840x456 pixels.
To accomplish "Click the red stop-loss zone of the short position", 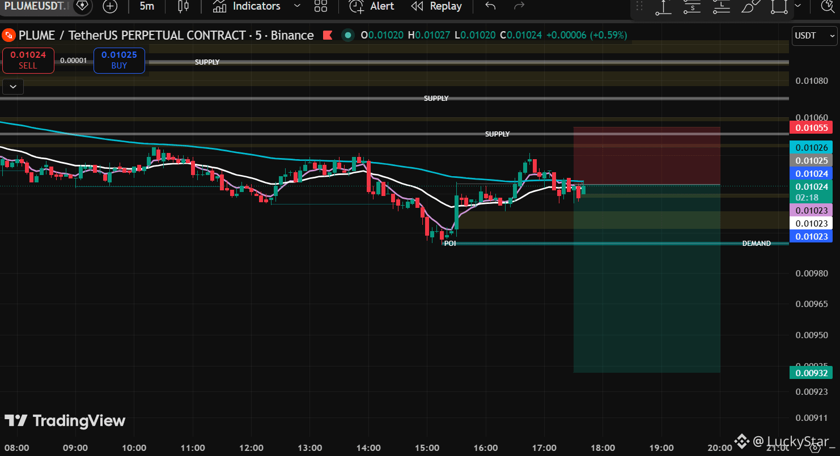I will coord(647,155).
